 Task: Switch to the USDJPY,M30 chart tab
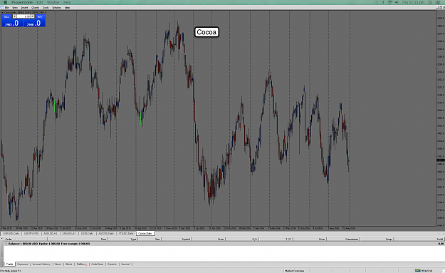(x=31, y=233)
